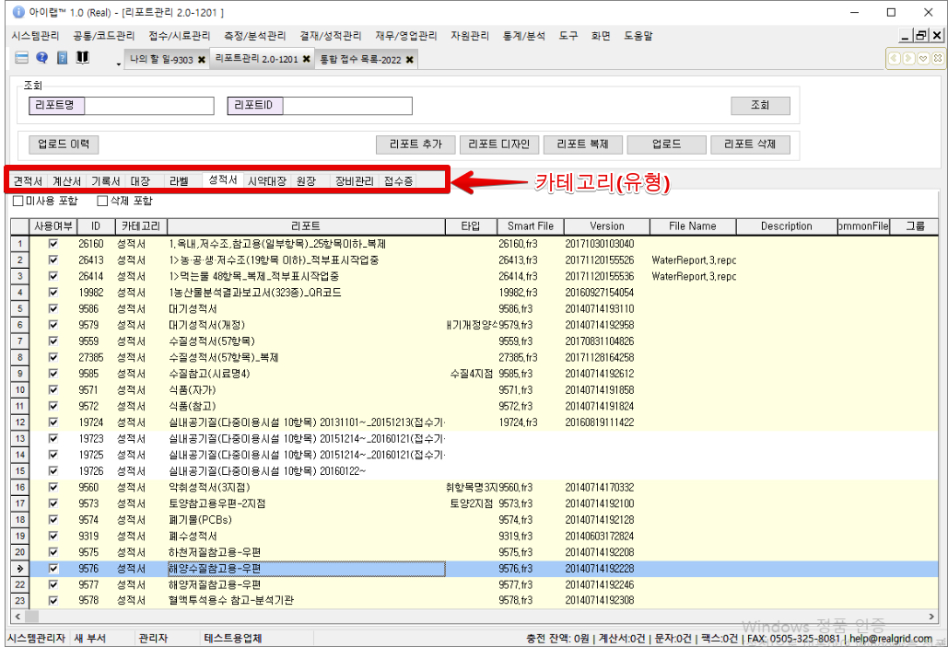Viewport: 948px width, 647px height.
Task: Restore the inner MDI child window
Action: pyautogui.click(x=920, y=35)
